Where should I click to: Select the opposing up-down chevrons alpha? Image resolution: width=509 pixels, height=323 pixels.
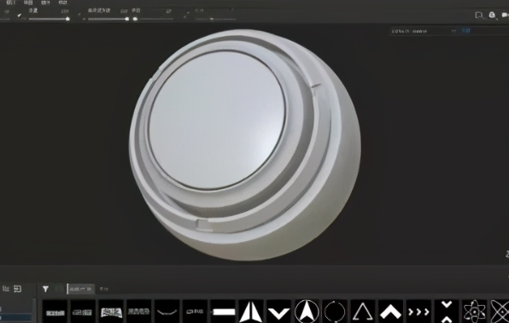click(x=447, y=312)
